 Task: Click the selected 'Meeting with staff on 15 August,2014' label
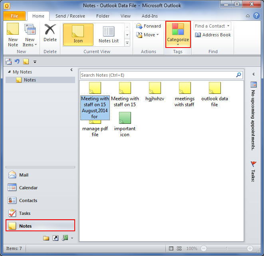[x=95, y=107]
